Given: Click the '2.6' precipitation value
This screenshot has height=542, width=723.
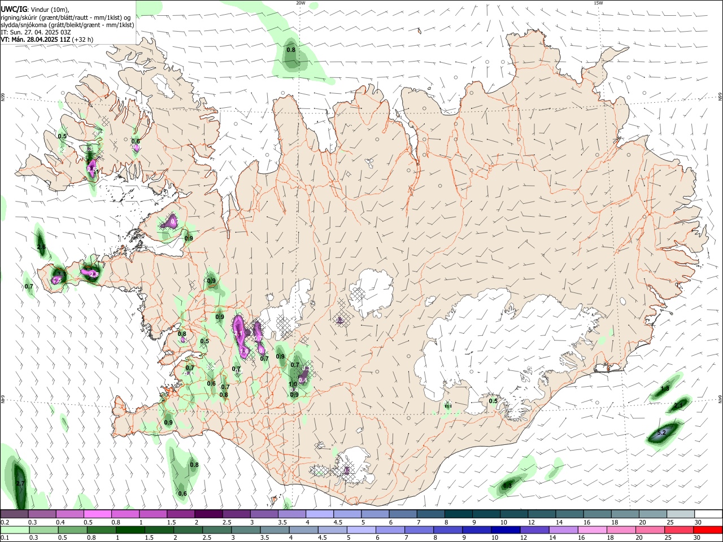Looking at the screenshot, I should 41,247.
